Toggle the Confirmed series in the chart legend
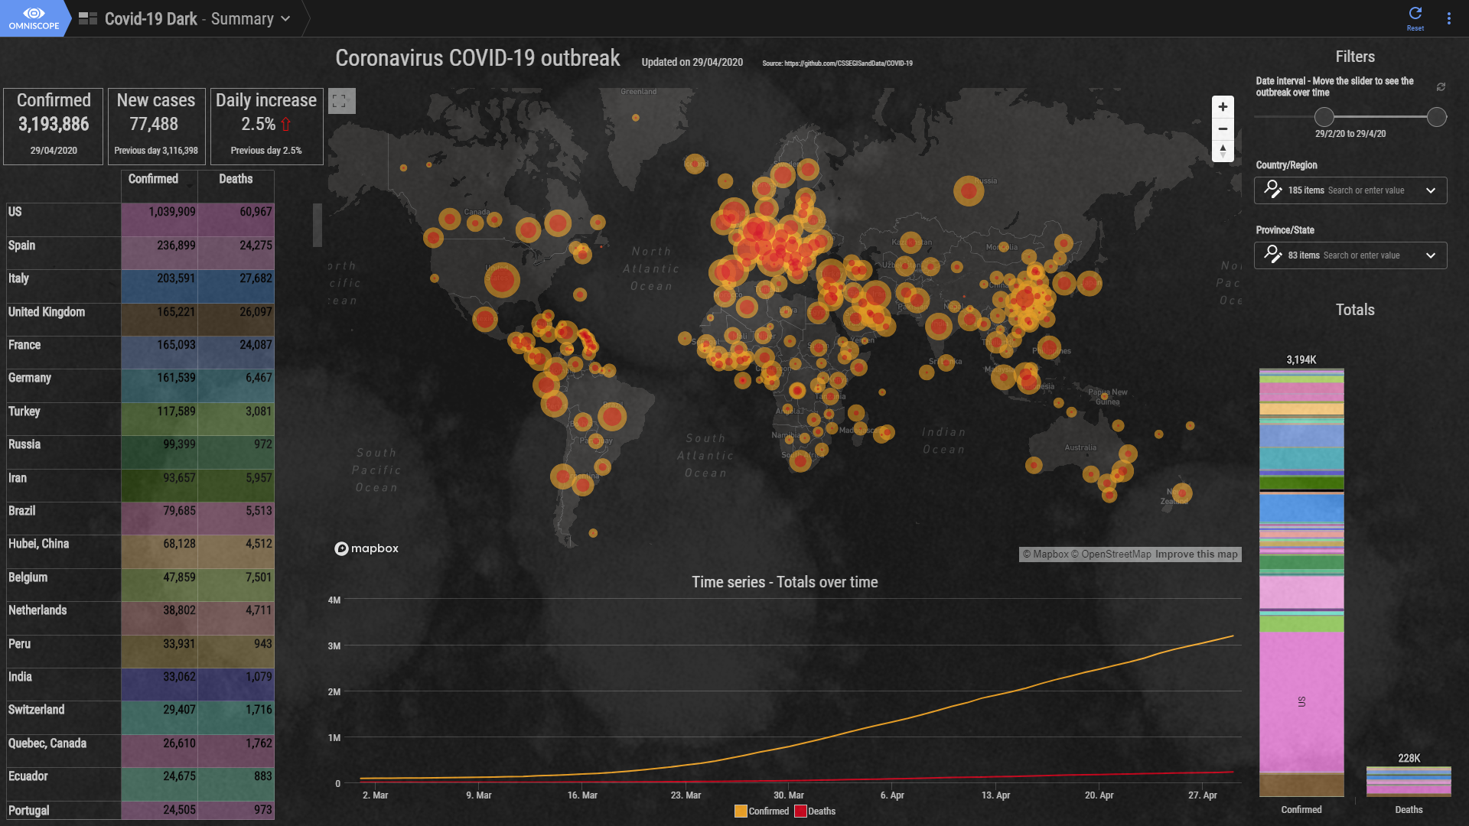1469x826 pixels. tap(761, 811)
